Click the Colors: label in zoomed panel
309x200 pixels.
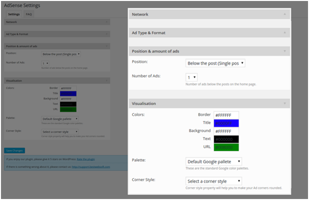(x=138, y=114)
